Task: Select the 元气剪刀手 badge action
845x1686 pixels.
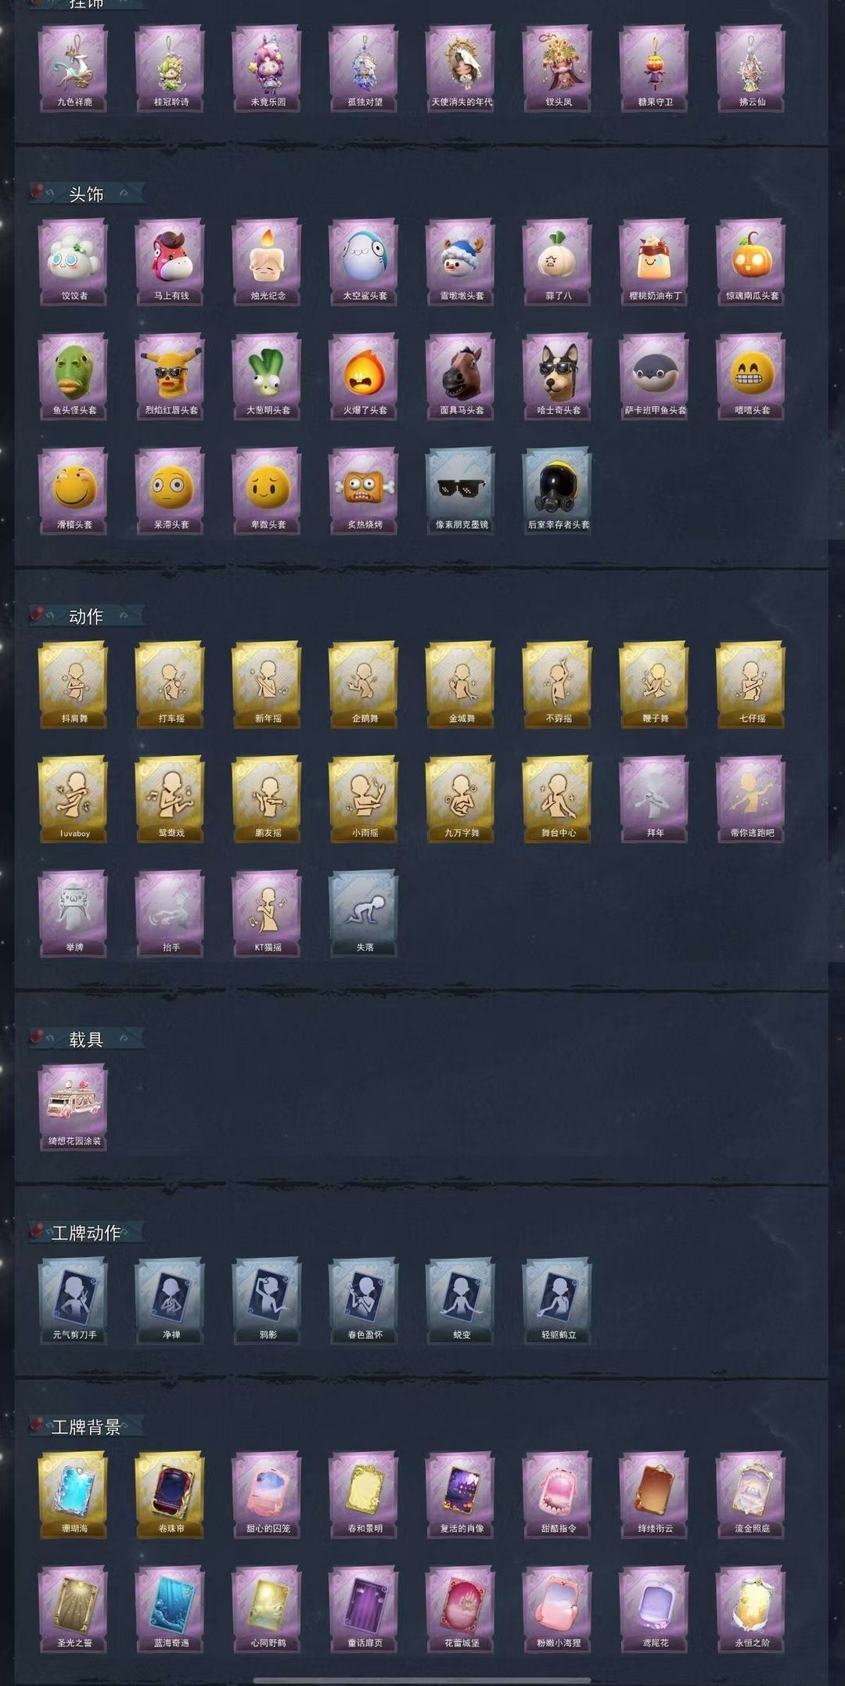Action: pyautogui.click(x=74, y=1301)
